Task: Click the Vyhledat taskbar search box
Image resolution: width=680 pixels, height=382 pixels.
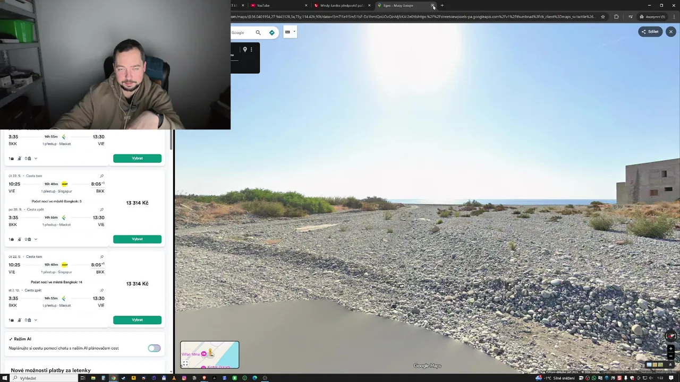Action: click(44, 378)
